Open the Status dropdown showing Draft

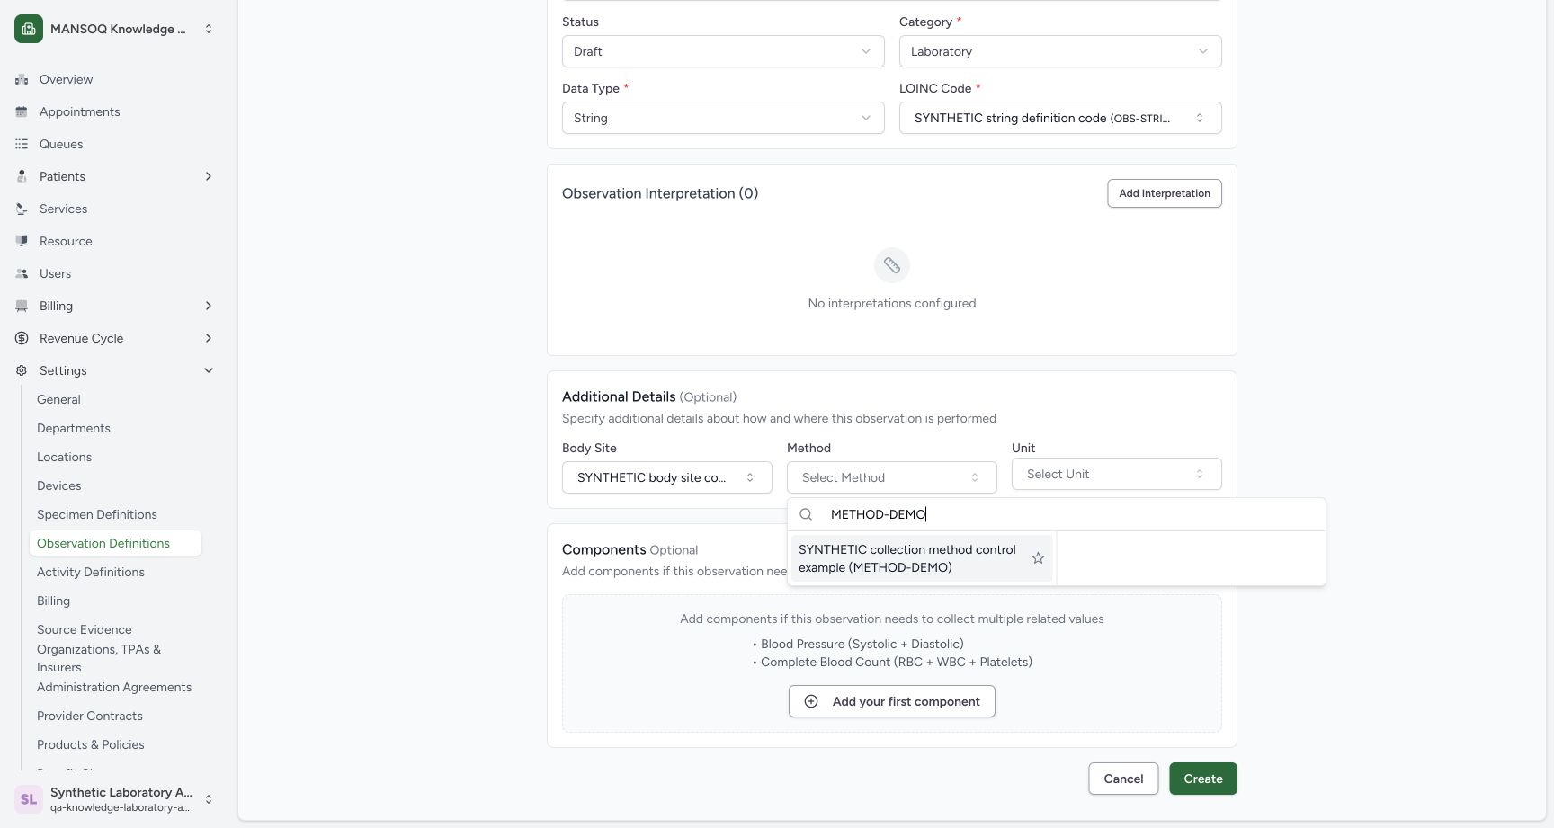click(723, 51)
